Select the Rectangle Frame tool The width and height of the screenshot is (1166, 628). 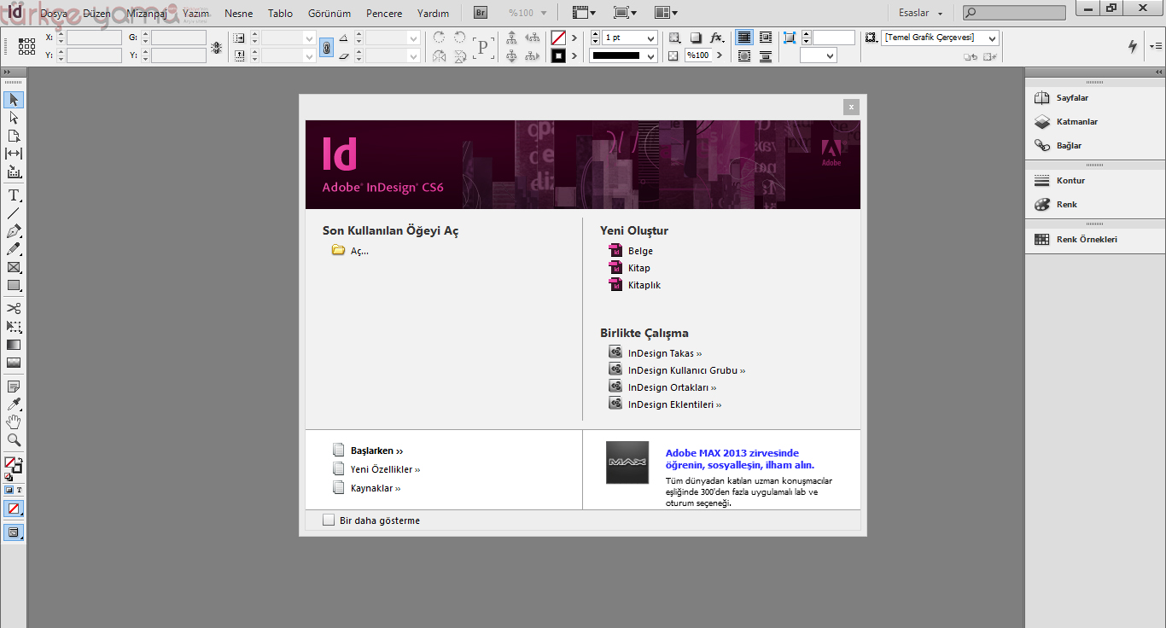14,267
